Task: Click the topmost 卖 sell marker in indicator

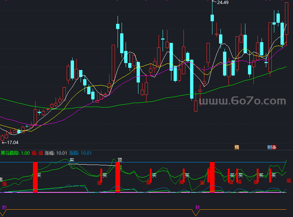Action: 72,160
